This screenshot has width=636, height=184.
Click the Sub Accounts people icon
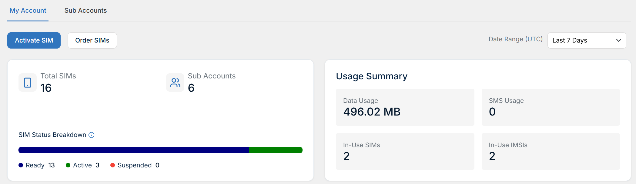coord(175,82)
